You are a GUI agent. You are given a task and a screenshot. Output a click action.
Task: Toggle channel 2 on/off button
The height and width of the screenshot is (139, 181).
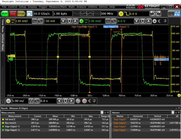click(82, 21)
